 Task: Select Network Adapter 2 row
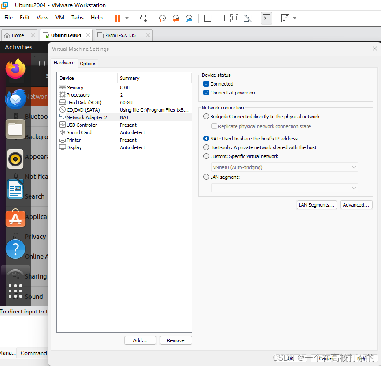[125, 117]
